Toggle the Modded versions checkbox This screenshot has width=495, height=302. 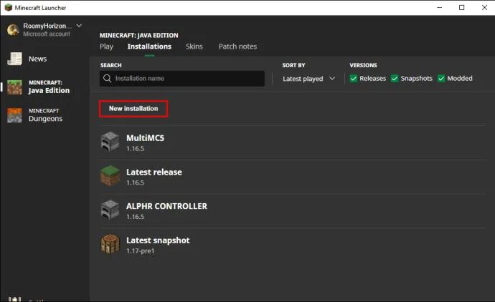[x=441, y=79]
